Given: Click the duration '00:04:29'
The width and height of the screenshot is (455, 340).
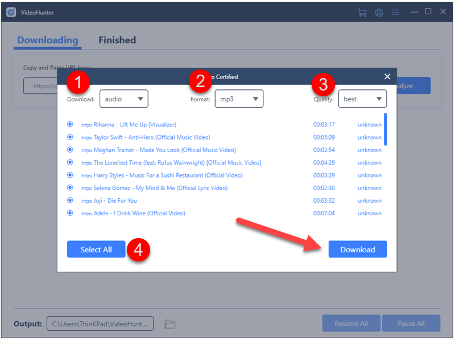Looking at the screenshot, I should pos(324,162).
